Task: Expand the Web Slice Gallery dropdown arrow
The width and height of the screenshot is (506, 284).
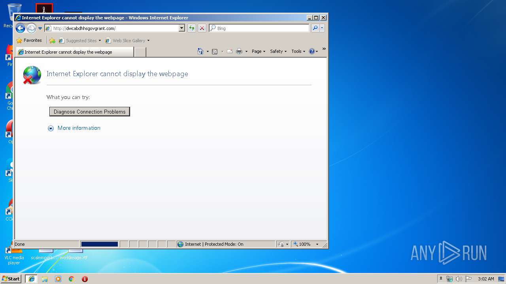Action: pos(148,41)
